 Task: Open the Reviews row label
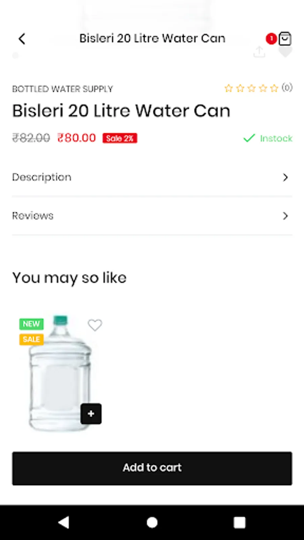(x=33, y=216)
